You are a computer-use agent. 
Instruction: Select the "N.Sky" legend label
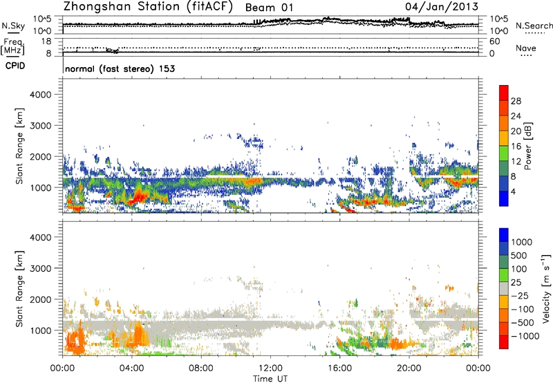coord(13,26)
